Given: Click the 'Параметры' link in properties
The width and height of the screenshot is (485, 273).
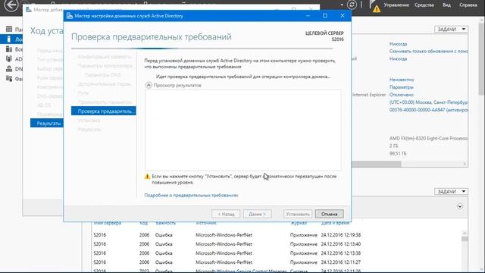Looking at the screenshot, I should click(401, 87).
